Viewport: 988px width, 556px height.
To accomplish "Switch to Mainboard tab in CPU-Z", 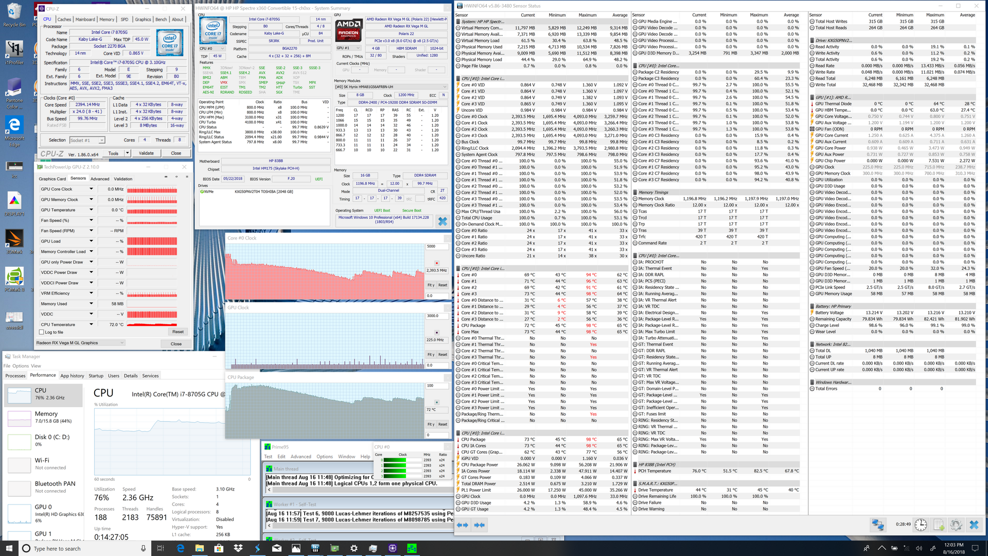I will coord(85,20).
